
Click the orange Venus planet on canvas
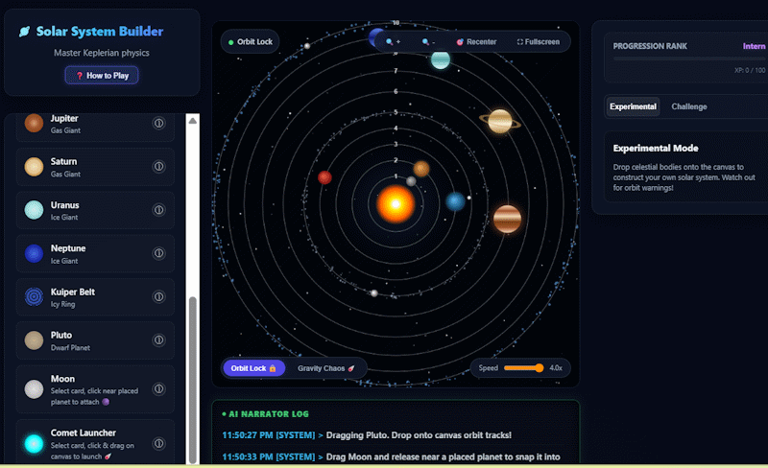[421, 169]
